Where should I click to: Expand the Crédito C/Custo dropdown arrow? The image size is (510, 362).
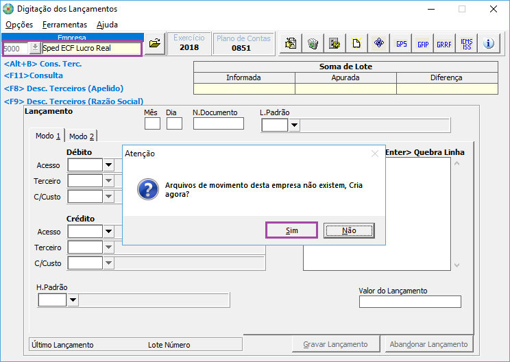[x=108, y=263]
